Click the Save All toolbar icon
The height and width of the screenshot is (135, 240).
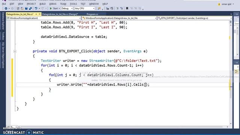pyautogui.click(x=30, y=8)
